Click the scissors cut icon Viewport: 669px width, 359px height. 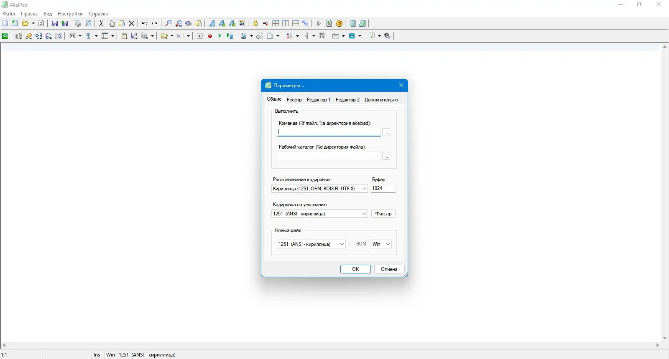102,24
